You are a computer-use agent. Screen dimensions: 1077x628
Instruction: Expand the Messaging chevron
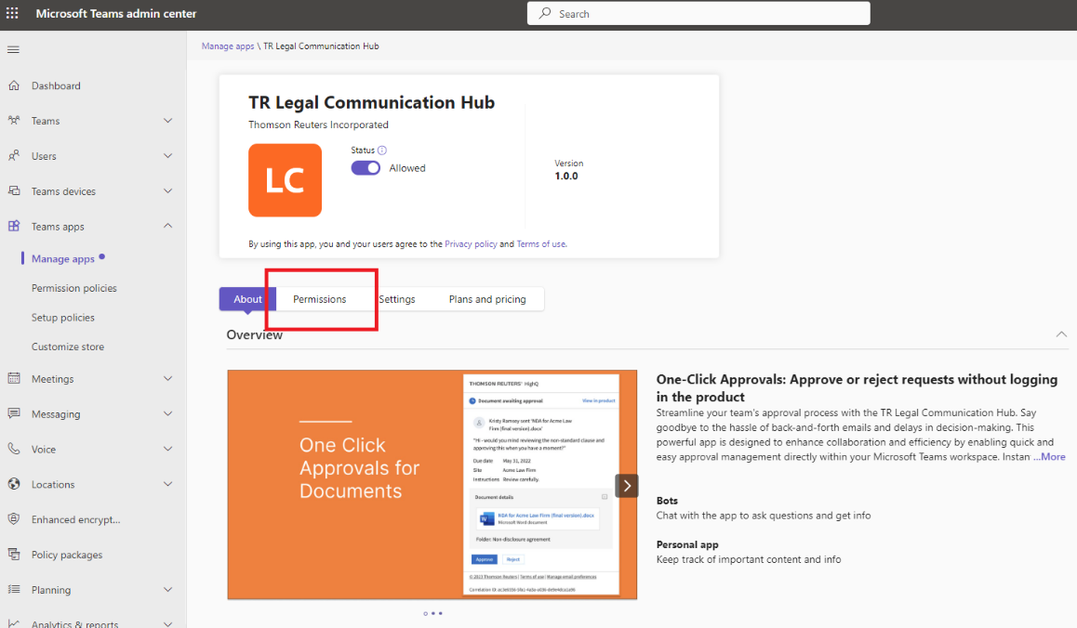tap(167, 413)
